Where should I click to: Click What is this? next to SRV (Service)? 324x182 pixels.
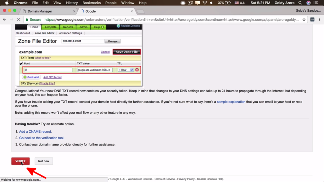[47, 84]
